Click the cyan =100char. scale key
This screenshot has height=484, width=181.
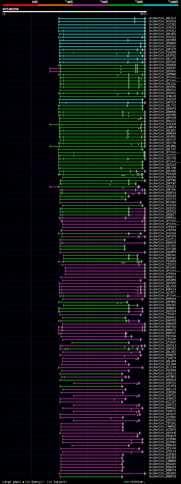coord(134,482)
